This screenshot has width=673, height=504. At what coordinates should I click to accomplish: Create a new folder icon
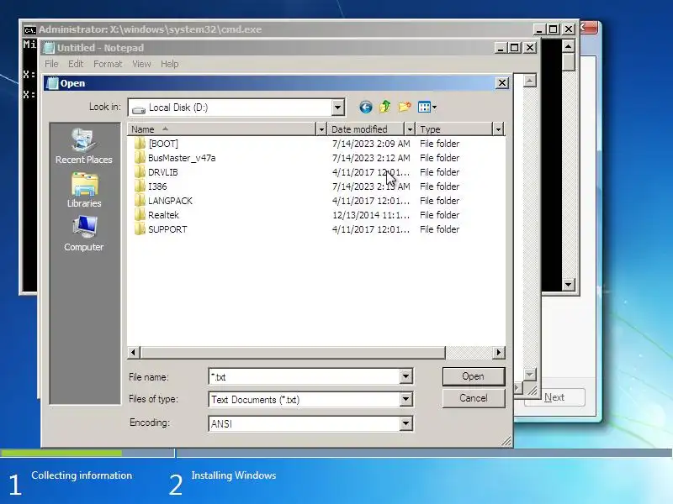tap(405, 107)
